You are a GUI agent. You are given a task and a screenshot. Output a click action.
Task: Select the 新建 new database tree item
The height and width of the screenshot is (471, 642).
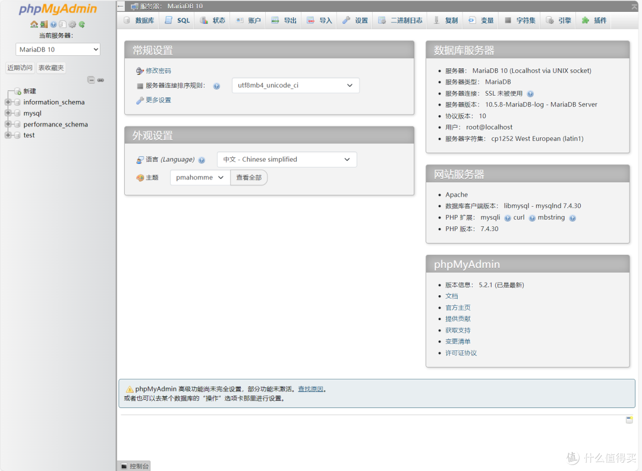click(x=30, y=91)
